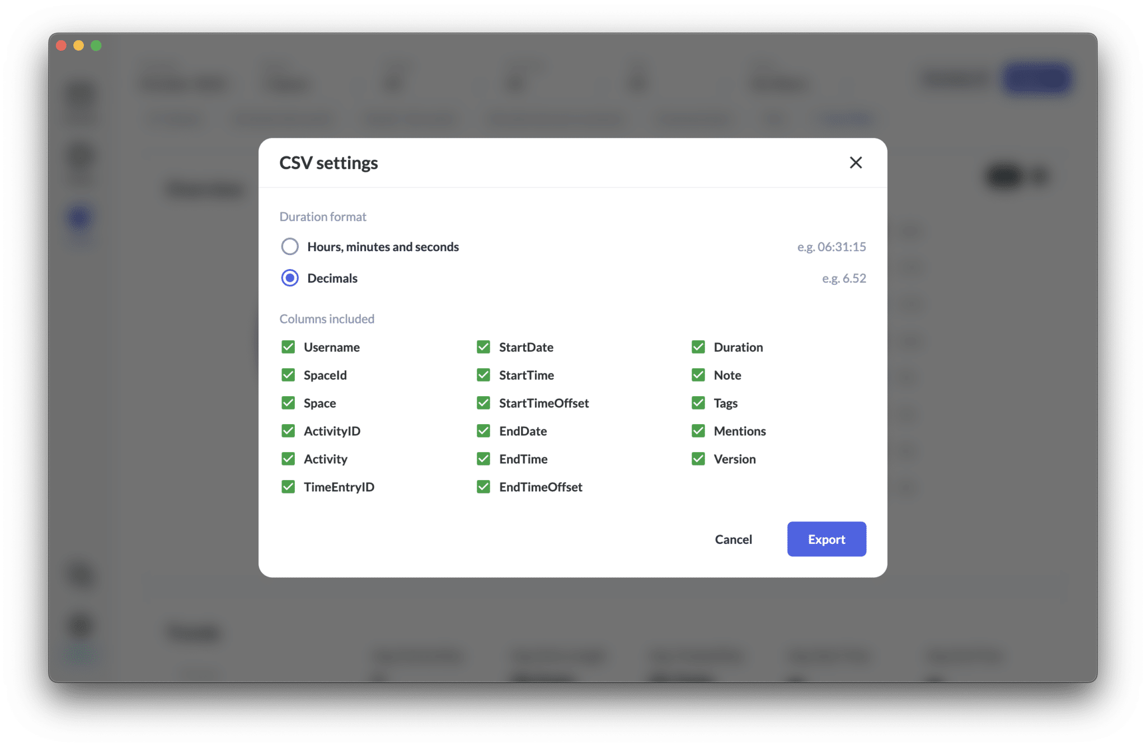This screenshot has width=1146, height=747.
Task: Uncheck the StartTime column
Action: point(483,375)
